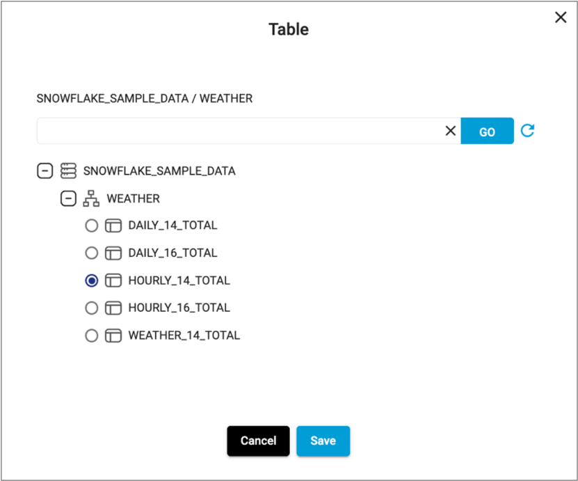Image resolution: width=578 pixels, height=481 pixels.
Task: Select the HOURLY_16_TOTAL radio button
Action: click(x=91, y=308)
